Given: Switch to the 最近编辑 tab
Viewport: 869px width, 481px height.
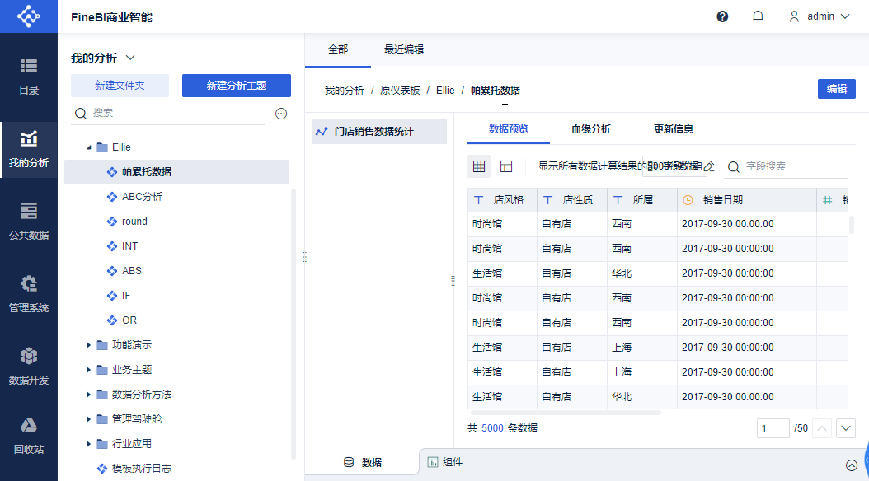Looking at the screenshot, I should (404, 49).
